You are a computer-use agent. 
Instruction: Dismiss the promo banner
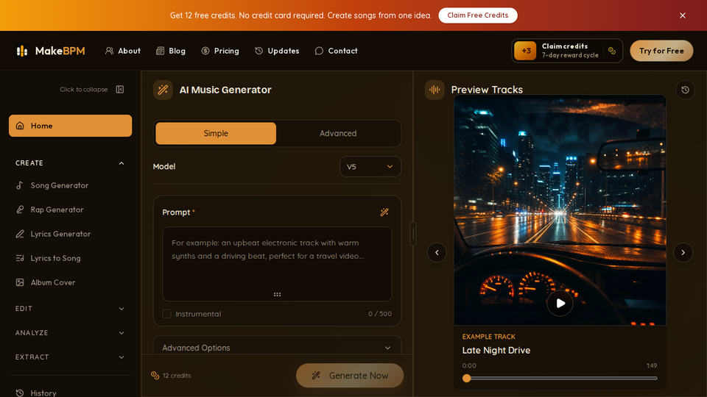point(682,15)
